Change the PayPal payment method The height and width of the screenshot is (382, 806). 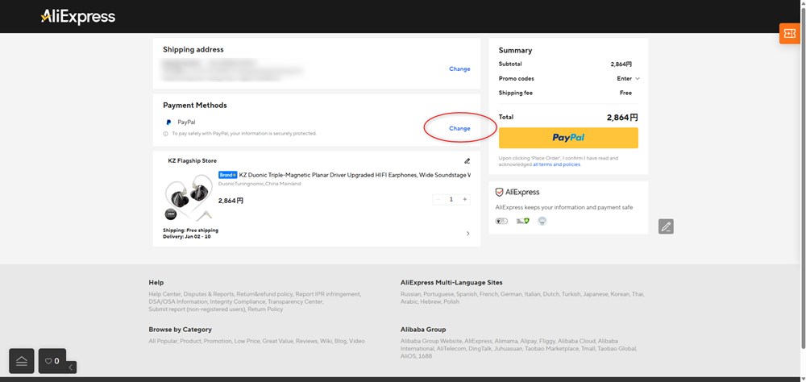pos(459,128)
